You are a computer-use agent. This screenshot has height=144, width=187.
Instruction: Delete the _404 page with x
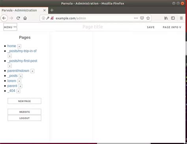point(18,91)
